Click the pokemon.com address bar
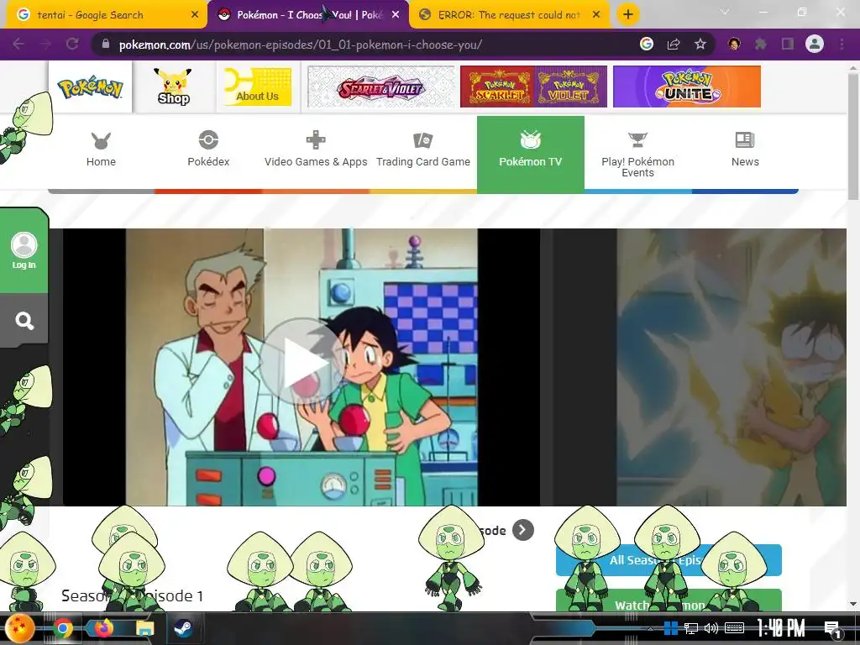 (362, 45)
